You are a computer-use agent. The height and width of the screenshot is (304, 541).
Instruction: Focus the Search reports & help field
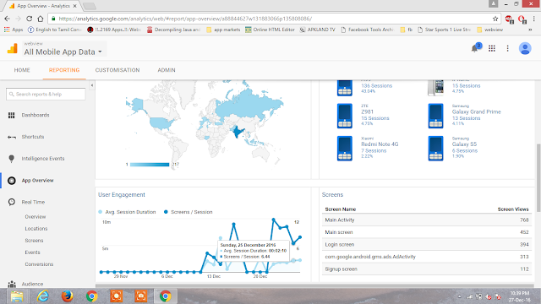click(x=46, y=94)
